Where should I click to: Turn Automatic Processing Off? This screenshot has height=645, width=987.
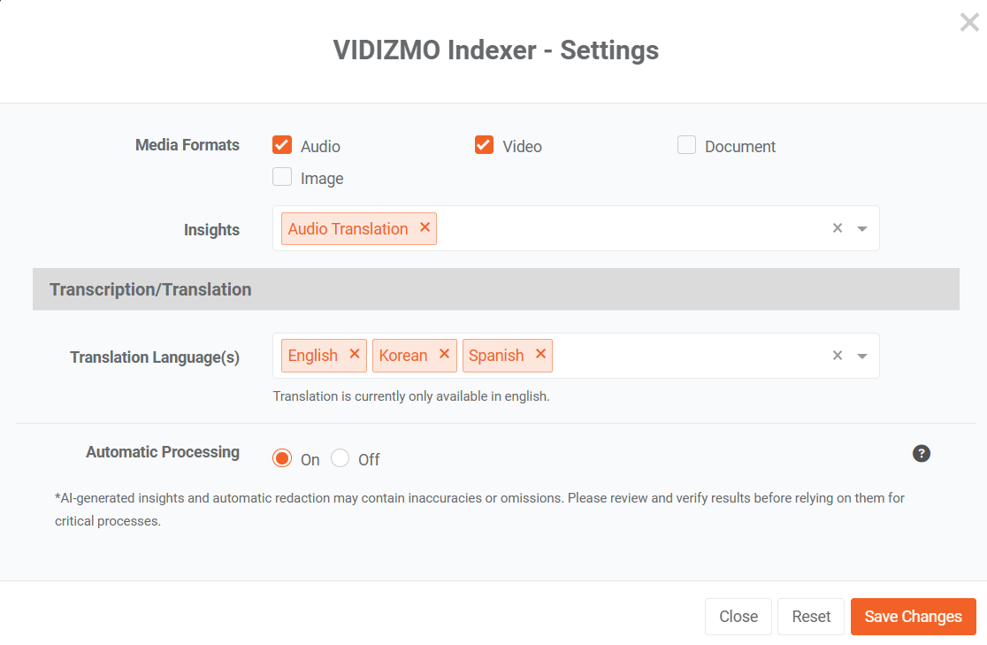click(340, 458)
